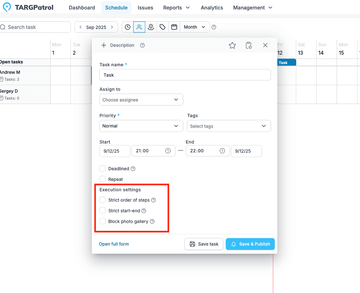The height and width of the screenshot is (293, 360).
Task: Open full form link
Action: [x=114, y=244]
